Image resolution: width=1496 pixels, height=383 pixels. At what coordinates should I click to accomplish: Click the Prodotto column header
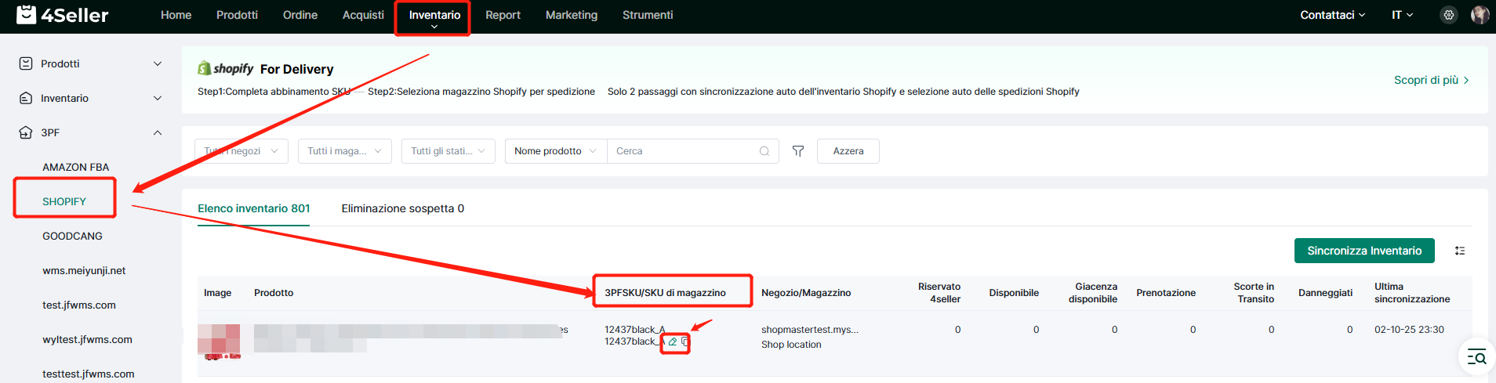[x=274, y=292]
